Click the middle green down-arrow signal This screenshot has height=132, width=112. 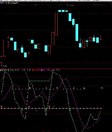coord(46,110)
